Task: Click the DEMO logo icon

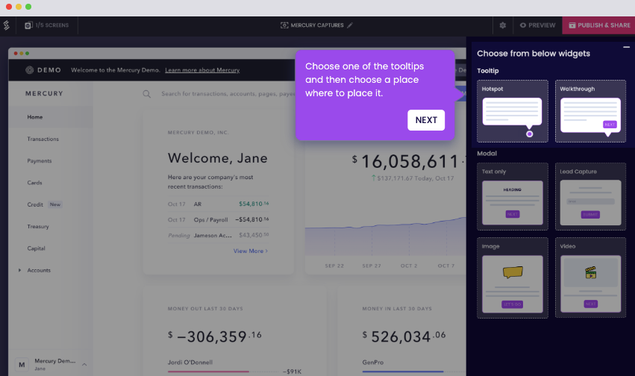Action: pyautogui.click(x=30, y=70)
